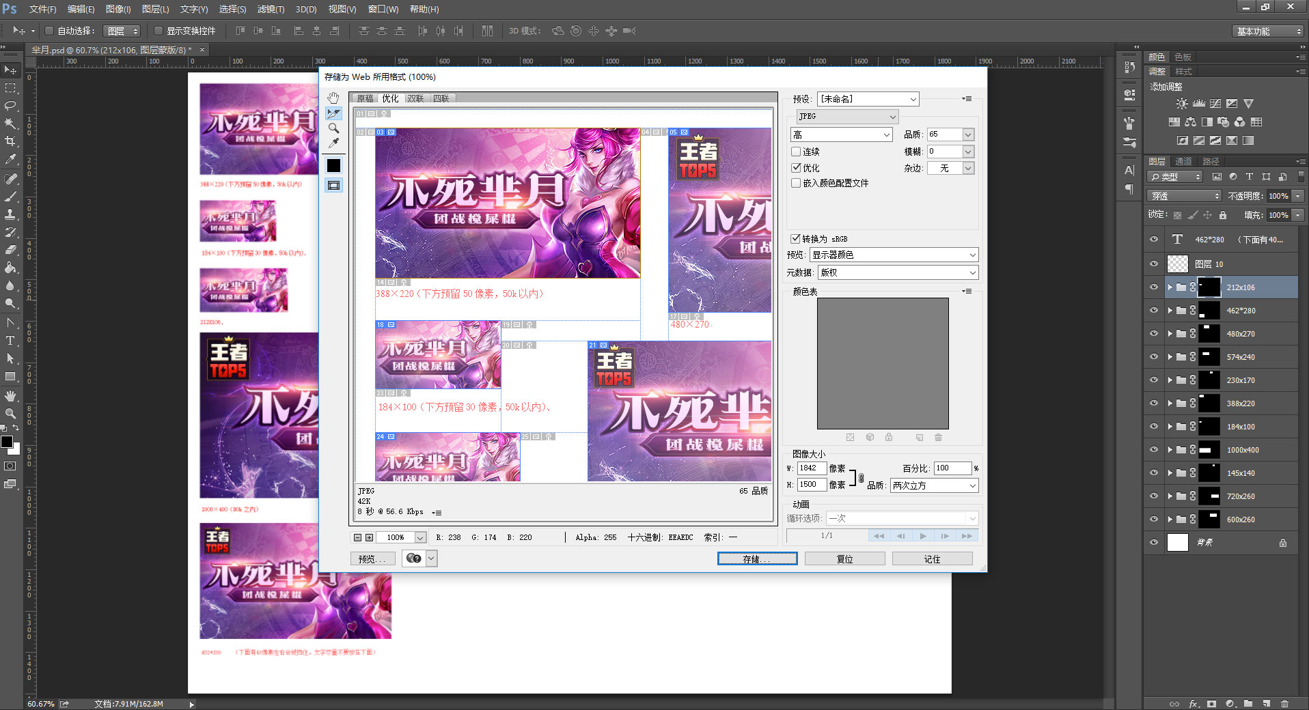Click the 品质 quality value field
Image resolution: width=1309 pixels, height=710 pixels.
click(x=945, y=134)
